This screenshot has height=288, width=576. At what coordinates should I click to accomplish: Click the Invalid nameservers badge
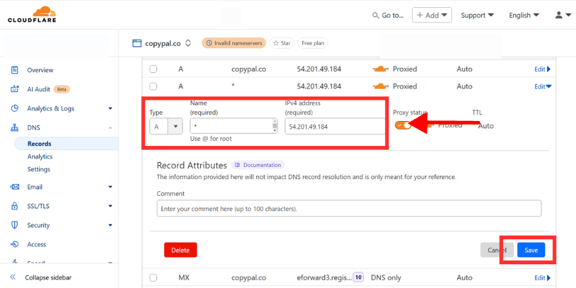click(234, 43)
